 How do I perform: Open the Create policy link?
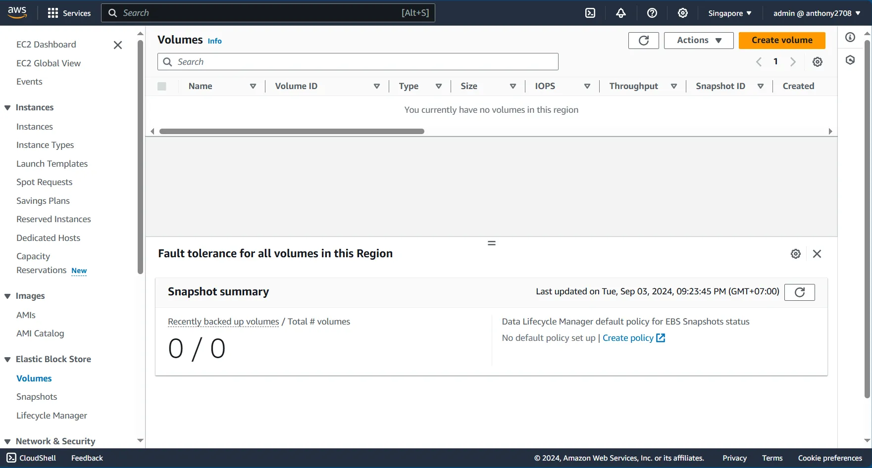[x=628, y=338]
